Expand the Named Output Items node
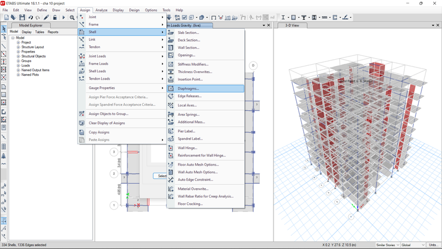Screen dimensions: 442x249 point(18,70)
